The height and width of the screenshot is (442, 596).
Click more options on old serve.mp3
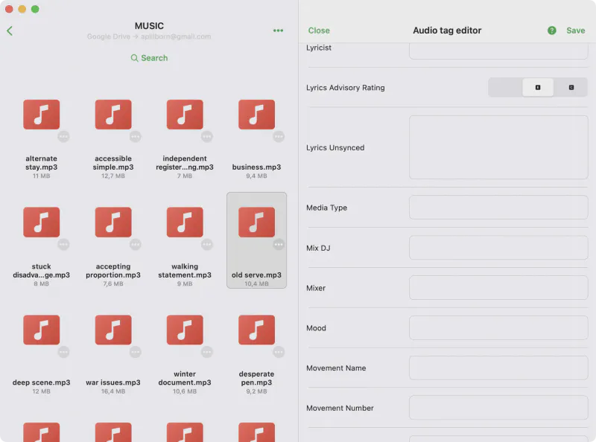point(279,245)
